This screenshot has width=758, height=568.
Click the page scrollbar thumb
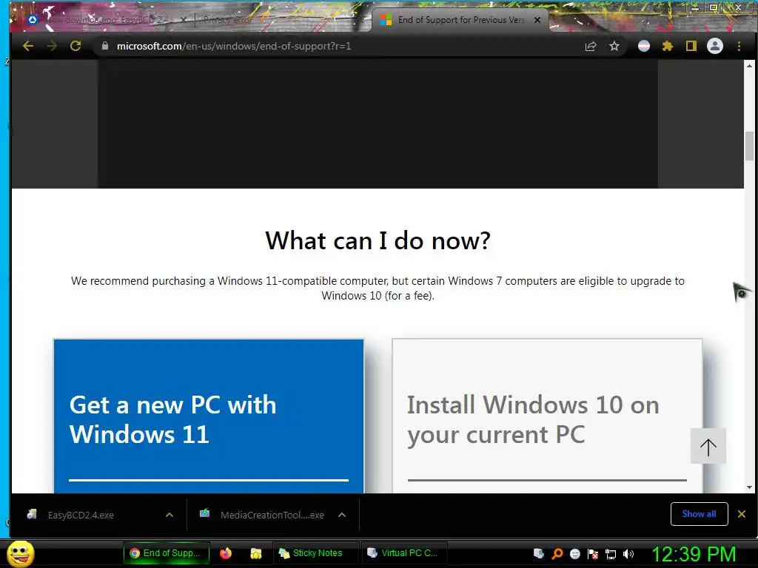[749, 146]
